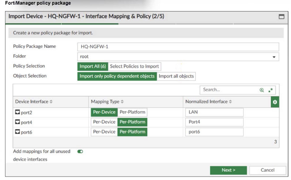This screenshot has width=291, height=180.
Task: Choose Select Policies to Import option
Action: (x=134, y=66)
